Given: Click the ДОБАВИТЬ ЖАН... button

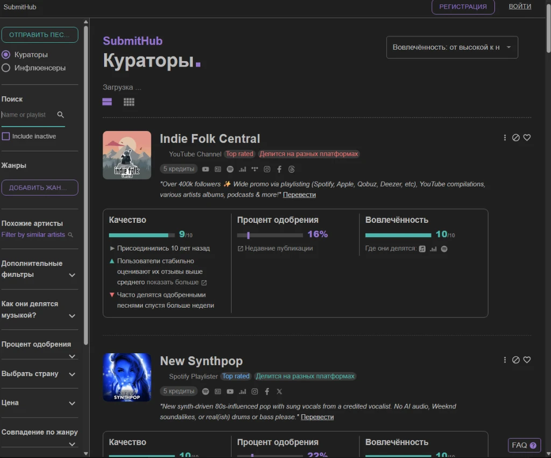Looking at the screenshot, I should coord(40,188).
